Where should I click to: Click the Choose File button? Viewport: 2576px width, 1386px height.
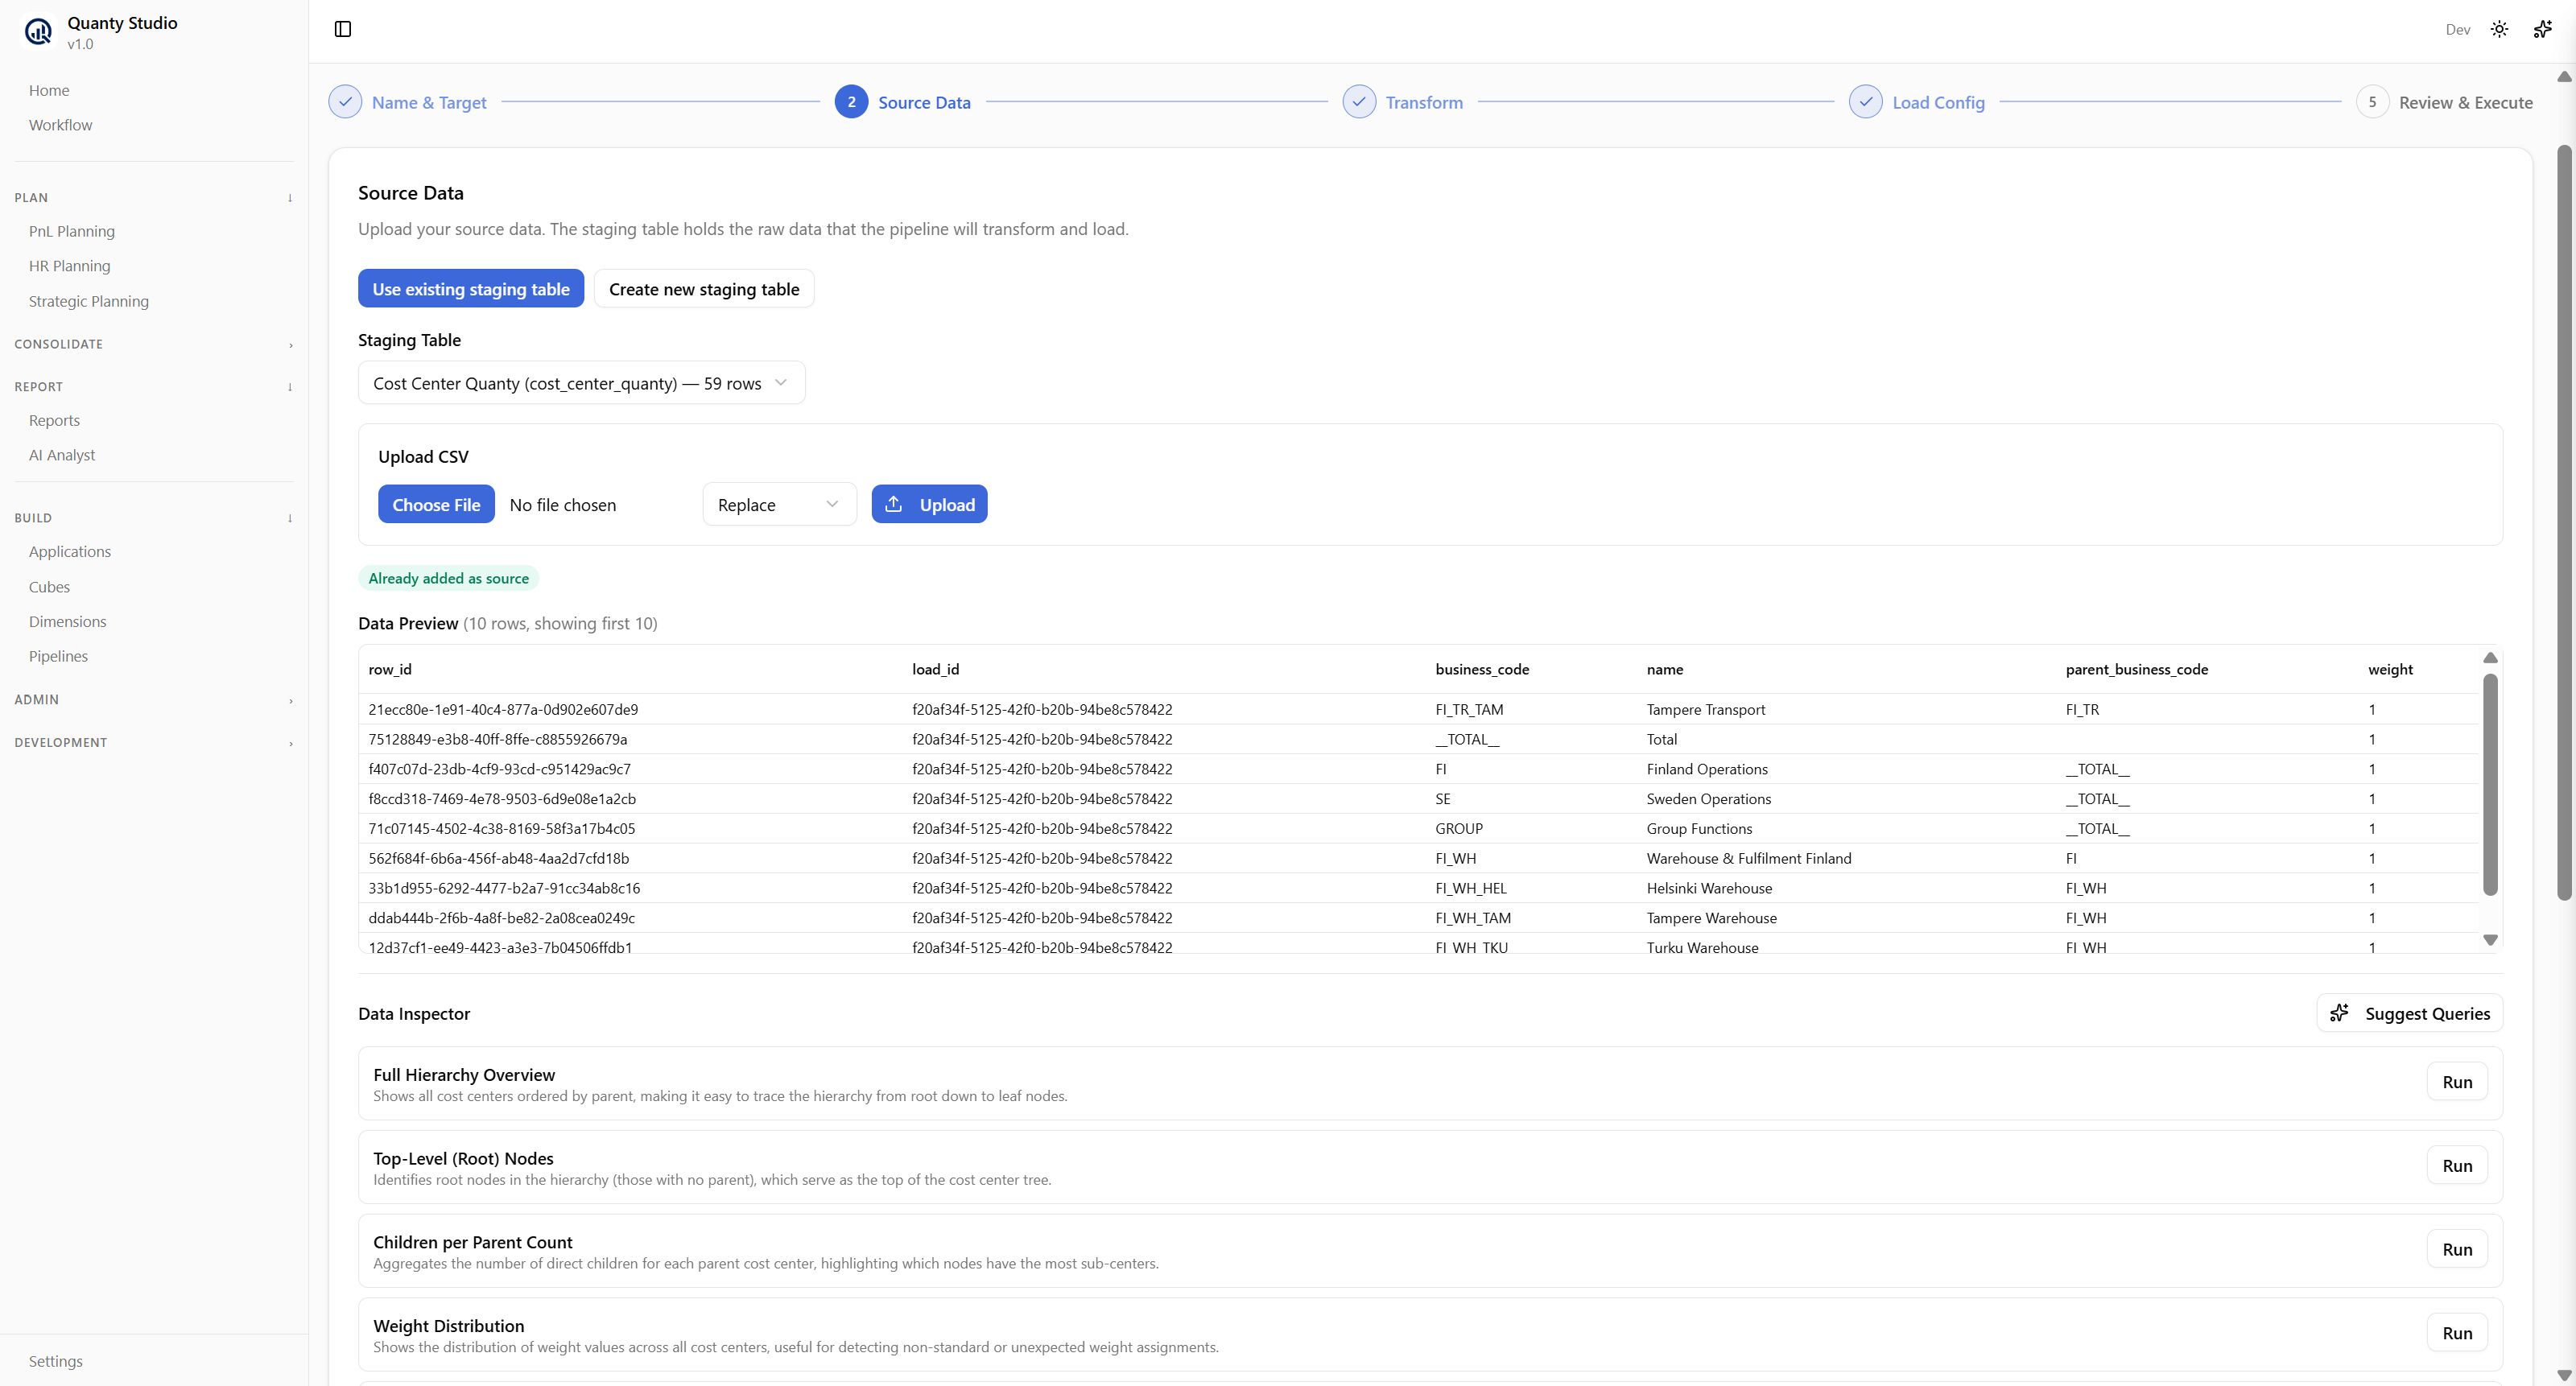436,505
